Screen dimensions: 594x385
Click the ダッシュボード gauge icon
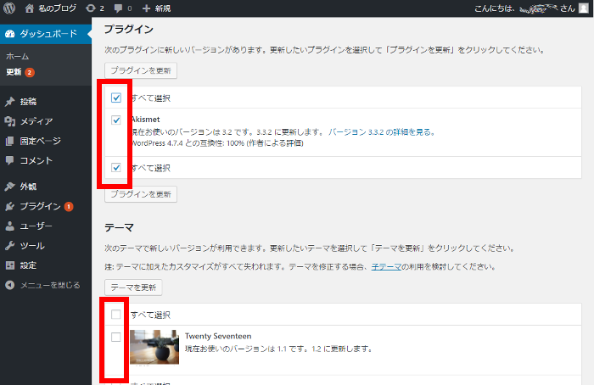(10, 34)
